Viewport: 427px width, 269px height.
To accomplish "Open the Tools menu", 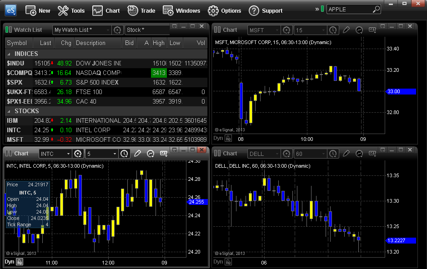I will click(71, 11).
